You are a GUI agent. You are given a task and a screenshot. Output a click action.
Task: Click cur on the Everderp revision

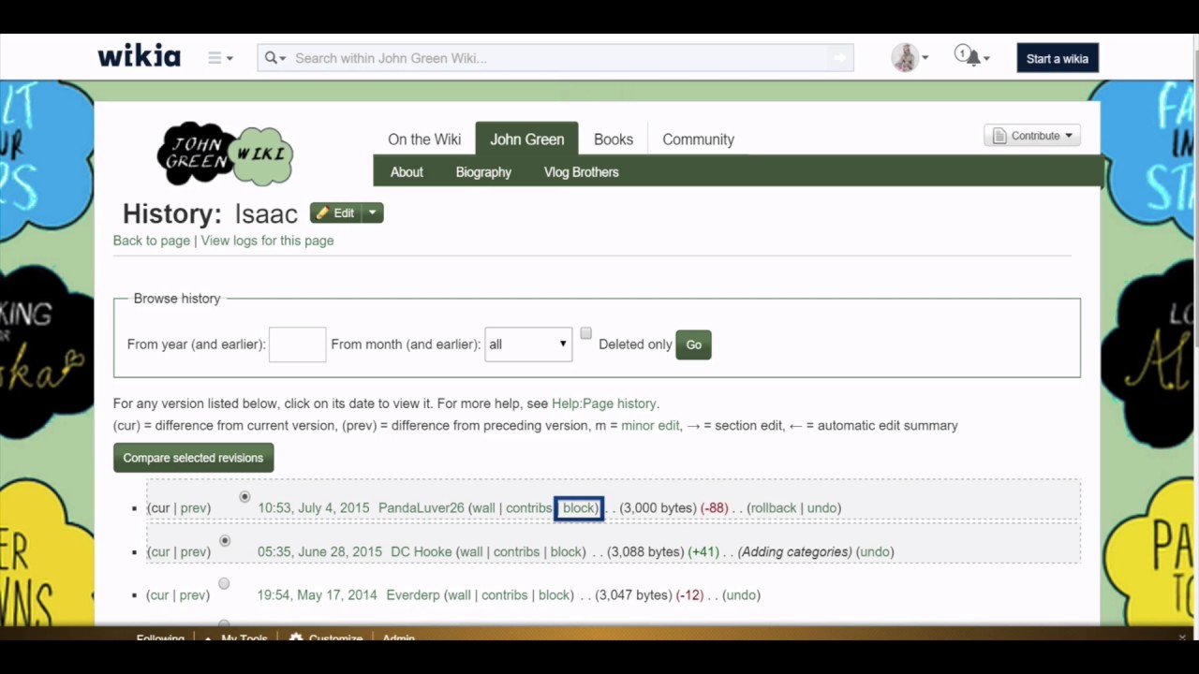pos(159,595)
